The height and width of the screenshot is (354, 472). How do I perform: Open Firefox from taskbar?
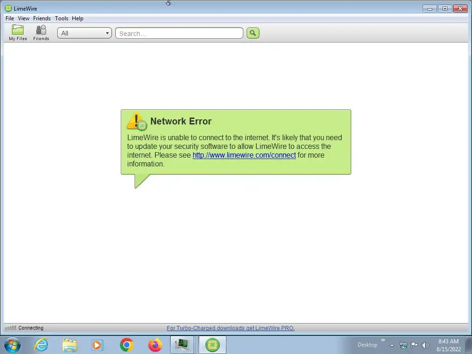coord(155,345)
